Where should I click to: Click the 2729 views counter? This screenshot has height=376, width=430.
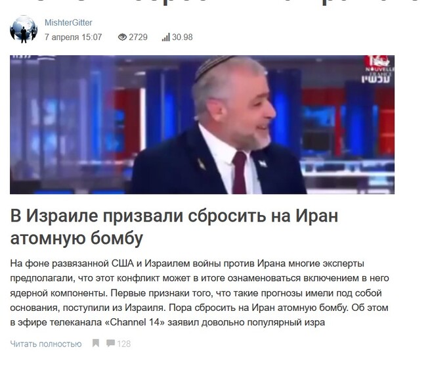click(x=139, y=37)
